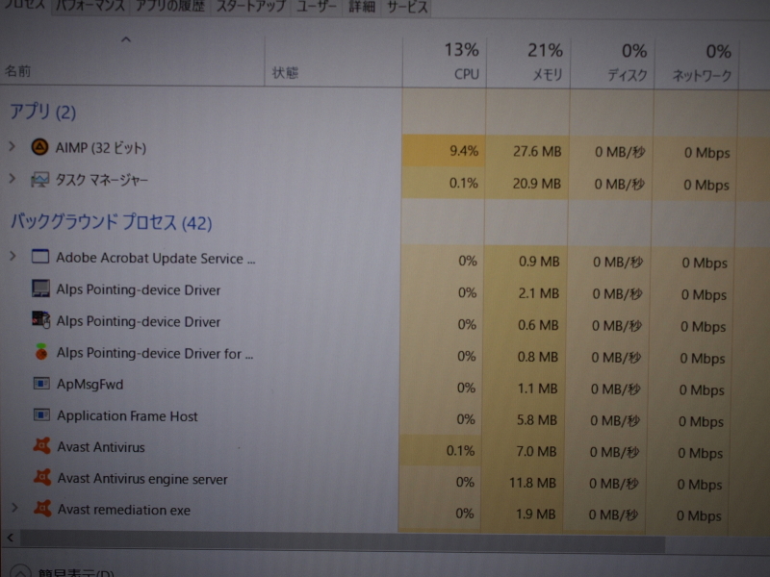Click the 0.1% CPU value for Avast Antivirus
Screen dimensions: 770x577
(x=460, y=450)
